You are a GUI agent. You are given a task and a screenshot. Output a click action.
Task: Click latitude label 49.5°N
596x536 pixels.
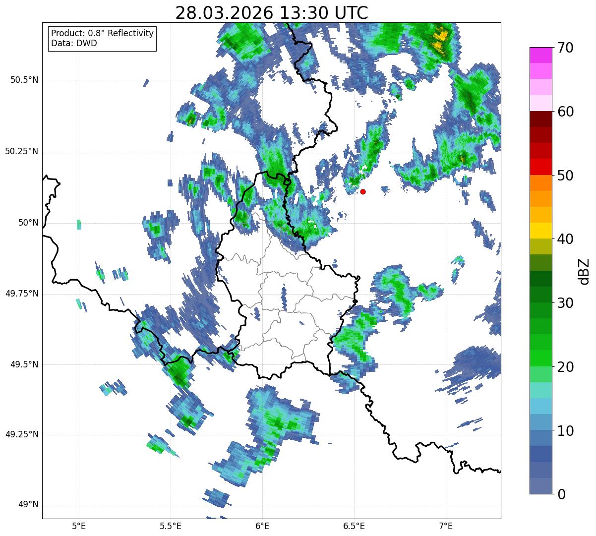pos(24,364)
